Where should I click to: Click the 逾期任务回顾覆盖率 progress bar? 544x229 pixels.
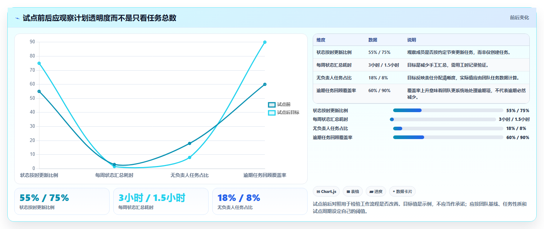448,137
